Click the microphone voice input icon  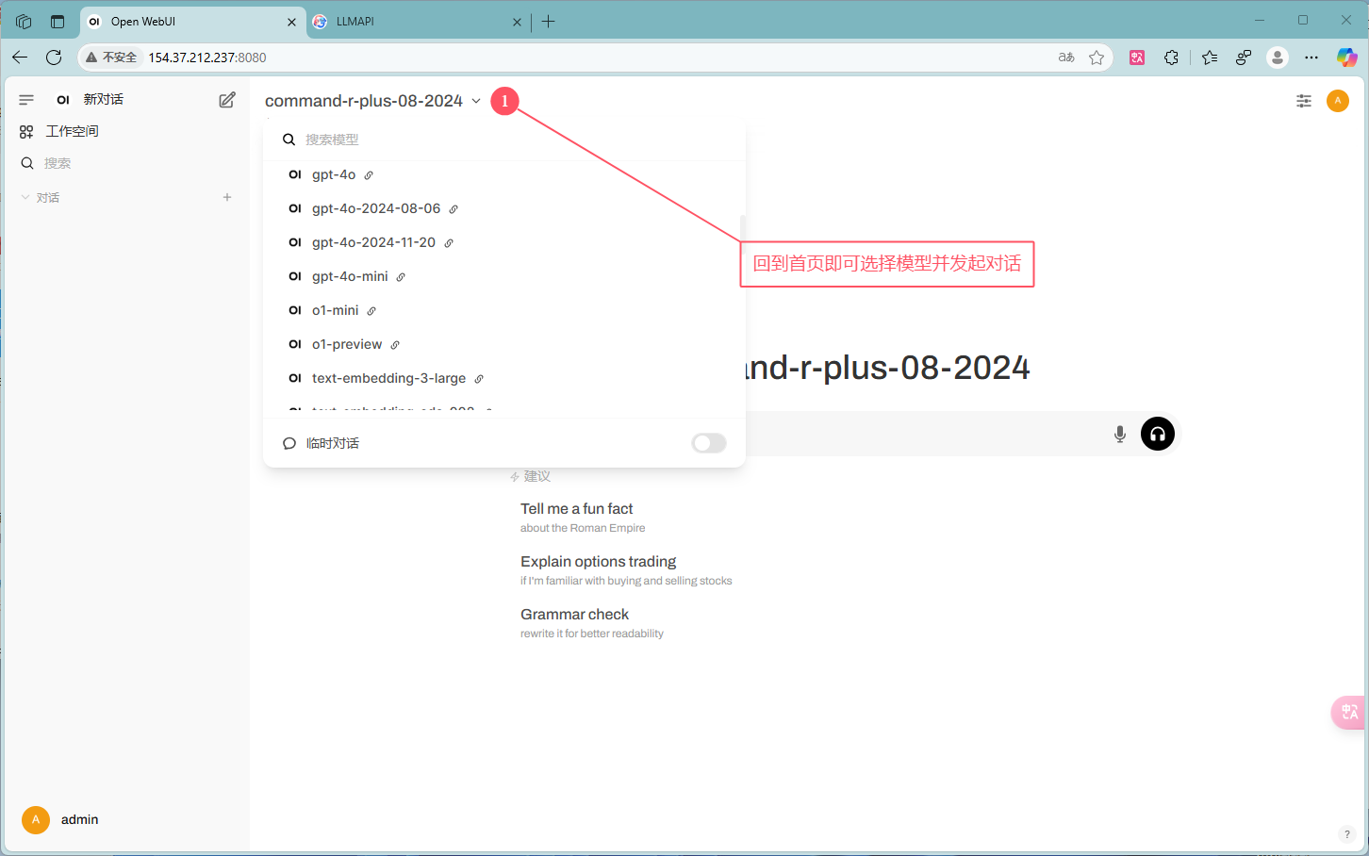[1120, 434]
